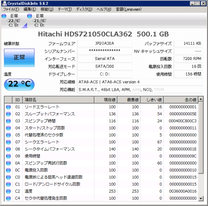
Task: Click current value 253 in 温度 row
Action: (112, 191)
